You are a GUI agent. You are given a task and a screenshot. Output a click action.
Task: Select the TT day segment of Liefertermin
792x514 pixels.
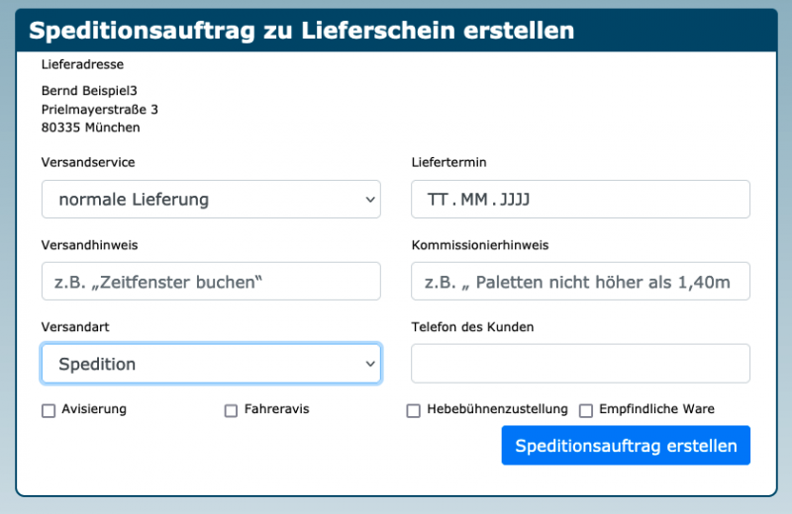pyautogui.click(x=438, y=200)
